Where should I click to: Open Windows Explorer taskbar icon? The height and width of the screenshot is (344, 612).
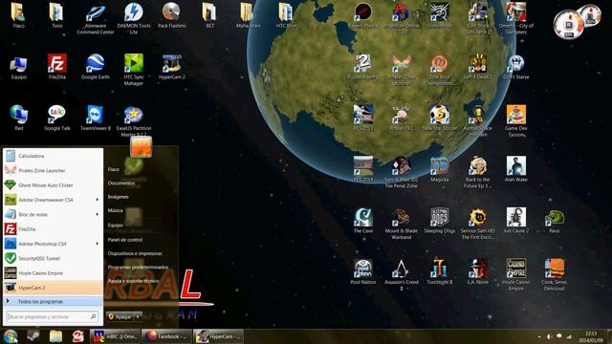[55, 335]
